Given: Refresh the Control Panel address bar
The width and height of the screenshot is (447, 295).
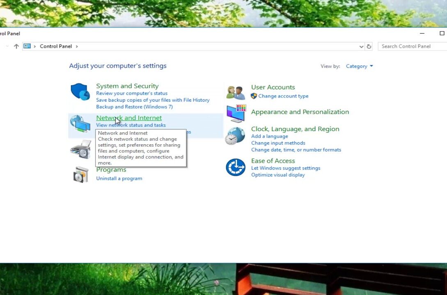Looking at the screenshot, I should (369, 46).
